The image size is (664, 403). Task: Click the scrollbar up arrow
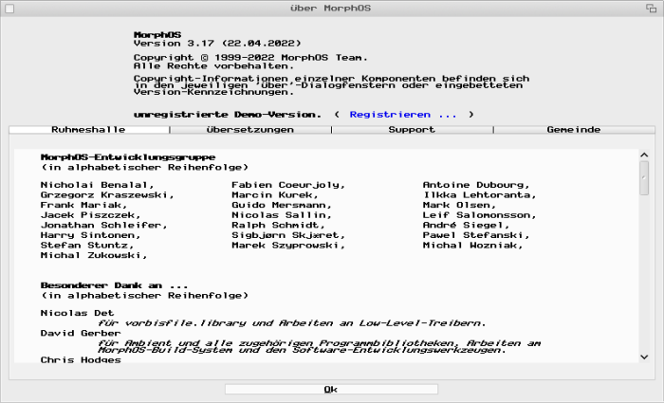pyautogui.click(x=644, y=155)
